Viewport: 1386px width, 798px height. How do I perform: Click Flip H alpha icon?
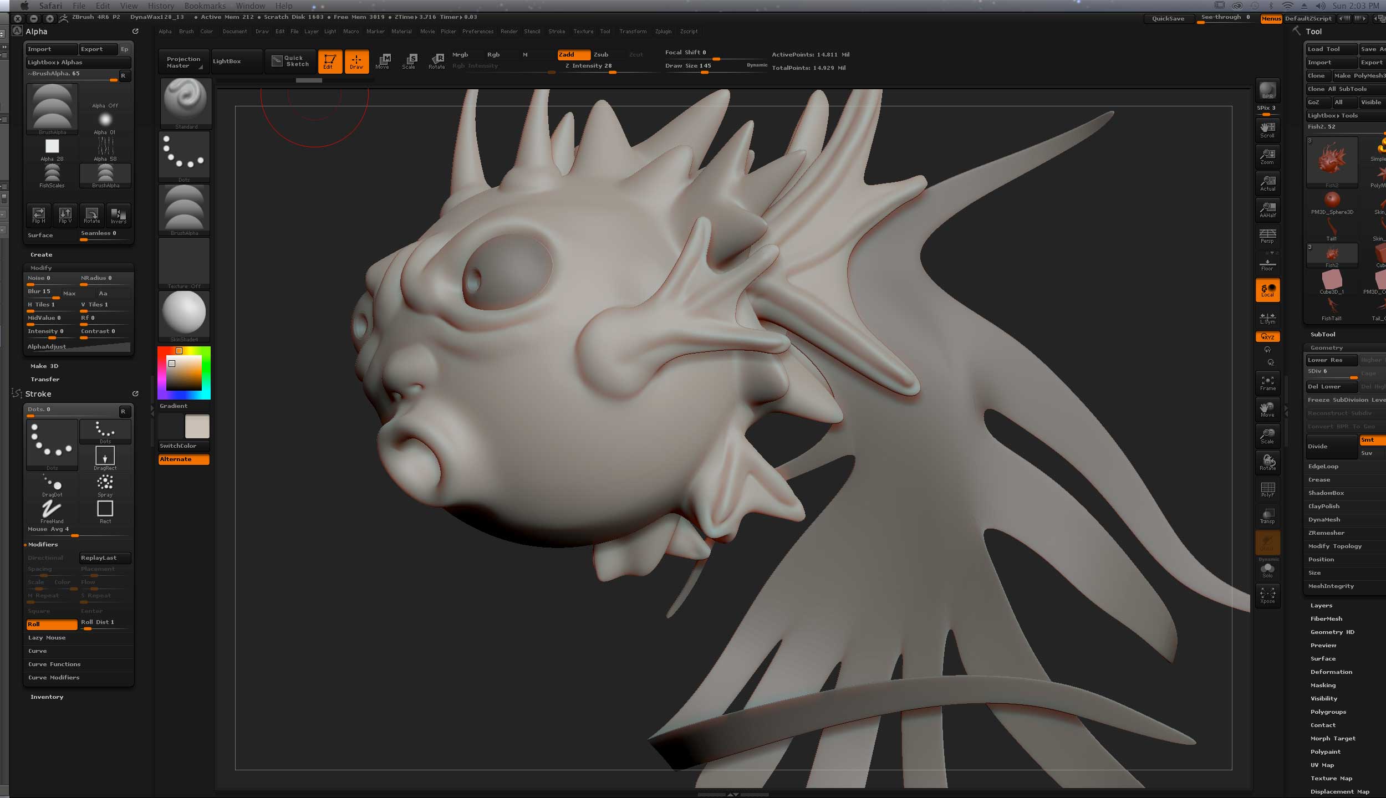pos(39,215)
